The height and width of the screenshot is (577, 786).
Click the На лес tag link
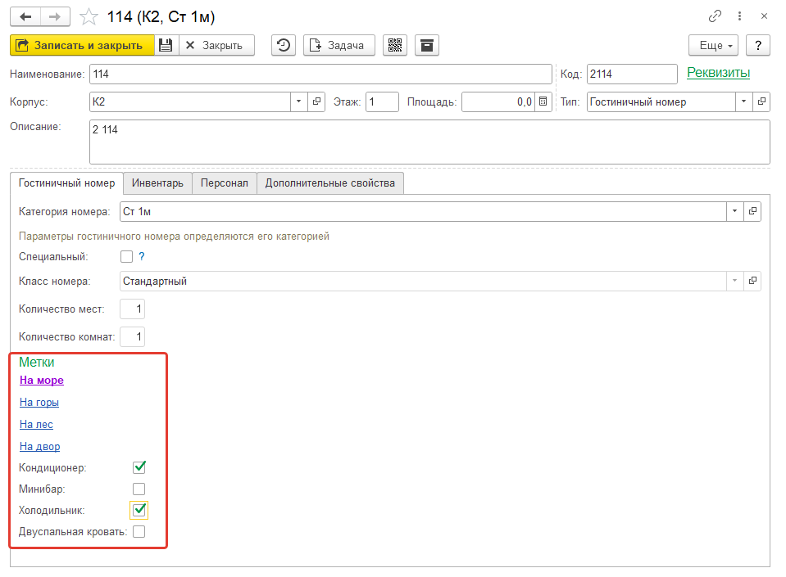click(x=36, y=425)
